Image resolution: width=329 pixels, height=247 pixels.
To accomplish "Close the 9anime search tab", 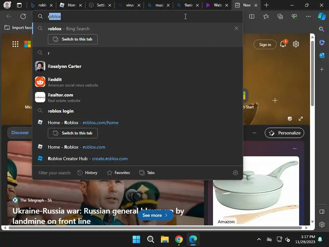I will (197, 5).
